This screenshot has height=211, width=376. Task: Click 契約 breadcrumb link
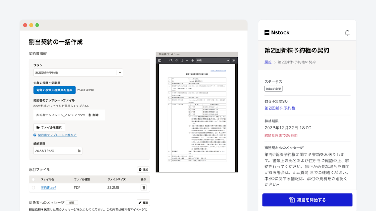coord(268,62)
